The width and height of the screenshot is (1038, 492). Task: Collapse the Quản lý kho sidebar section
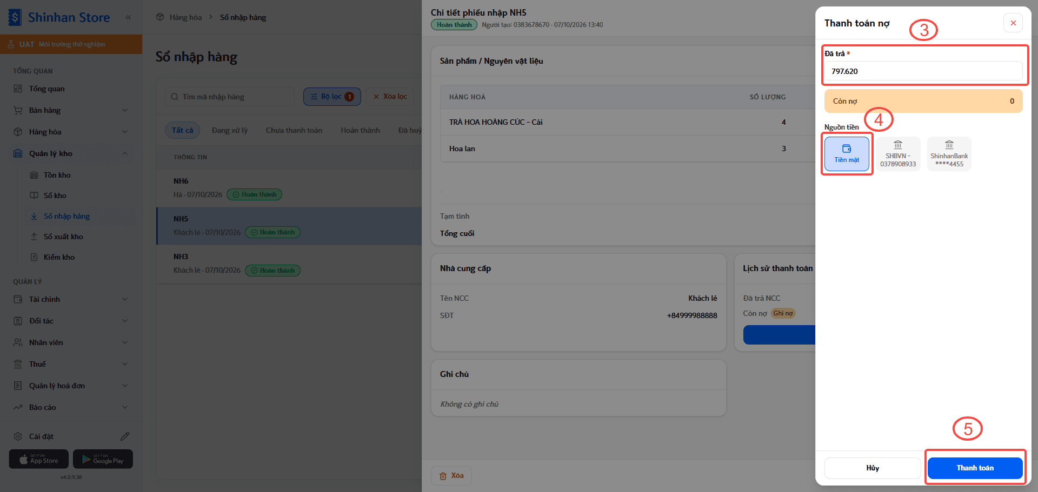coord(71,153)
